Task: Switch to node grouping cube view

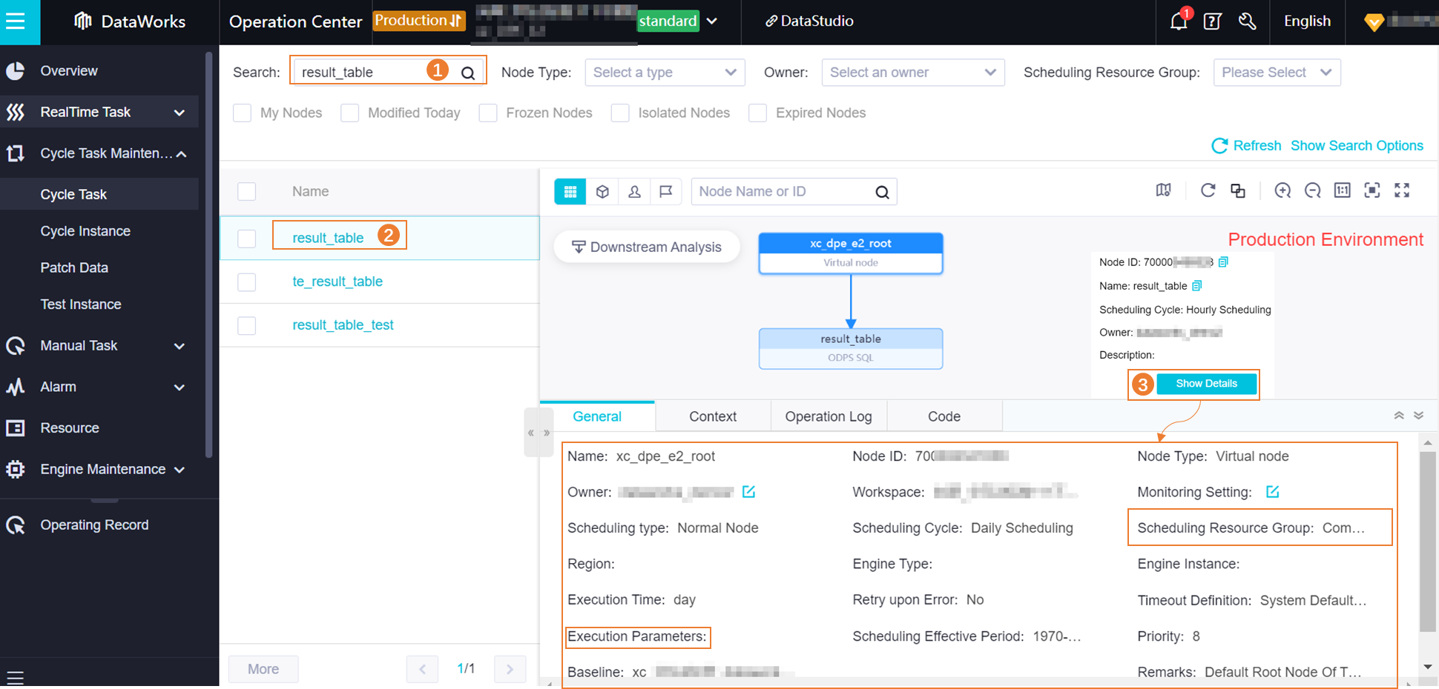Action: pyautogui.click(x=602, y=191)
